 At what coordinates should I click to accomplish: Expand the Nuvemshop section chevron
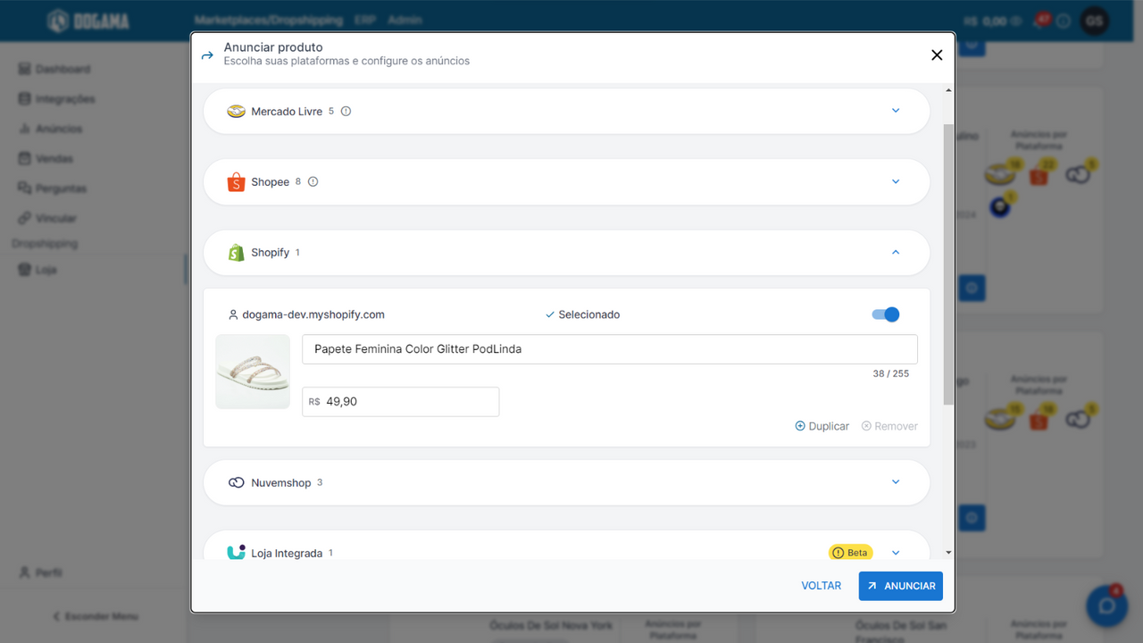pyautogui.click(x=896, y=482)
